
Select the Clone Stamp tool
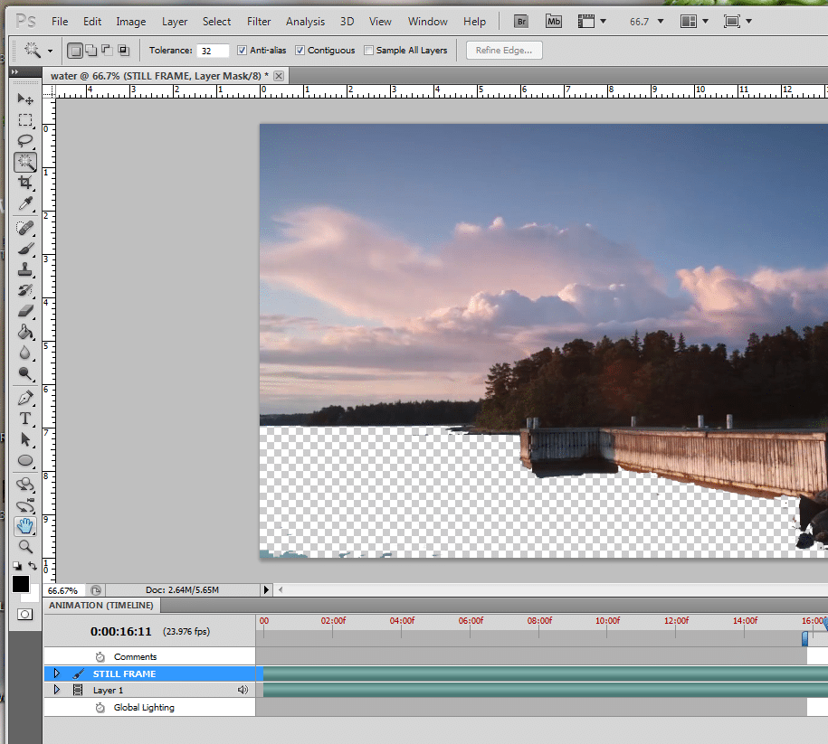(x=25, y=269)
